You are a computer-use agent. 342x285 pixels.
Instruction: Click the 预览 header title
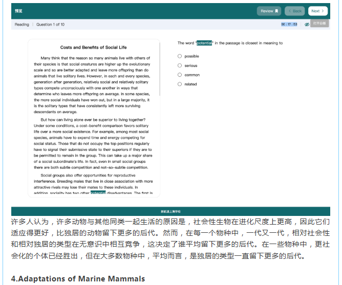click(x=18, y=11)
